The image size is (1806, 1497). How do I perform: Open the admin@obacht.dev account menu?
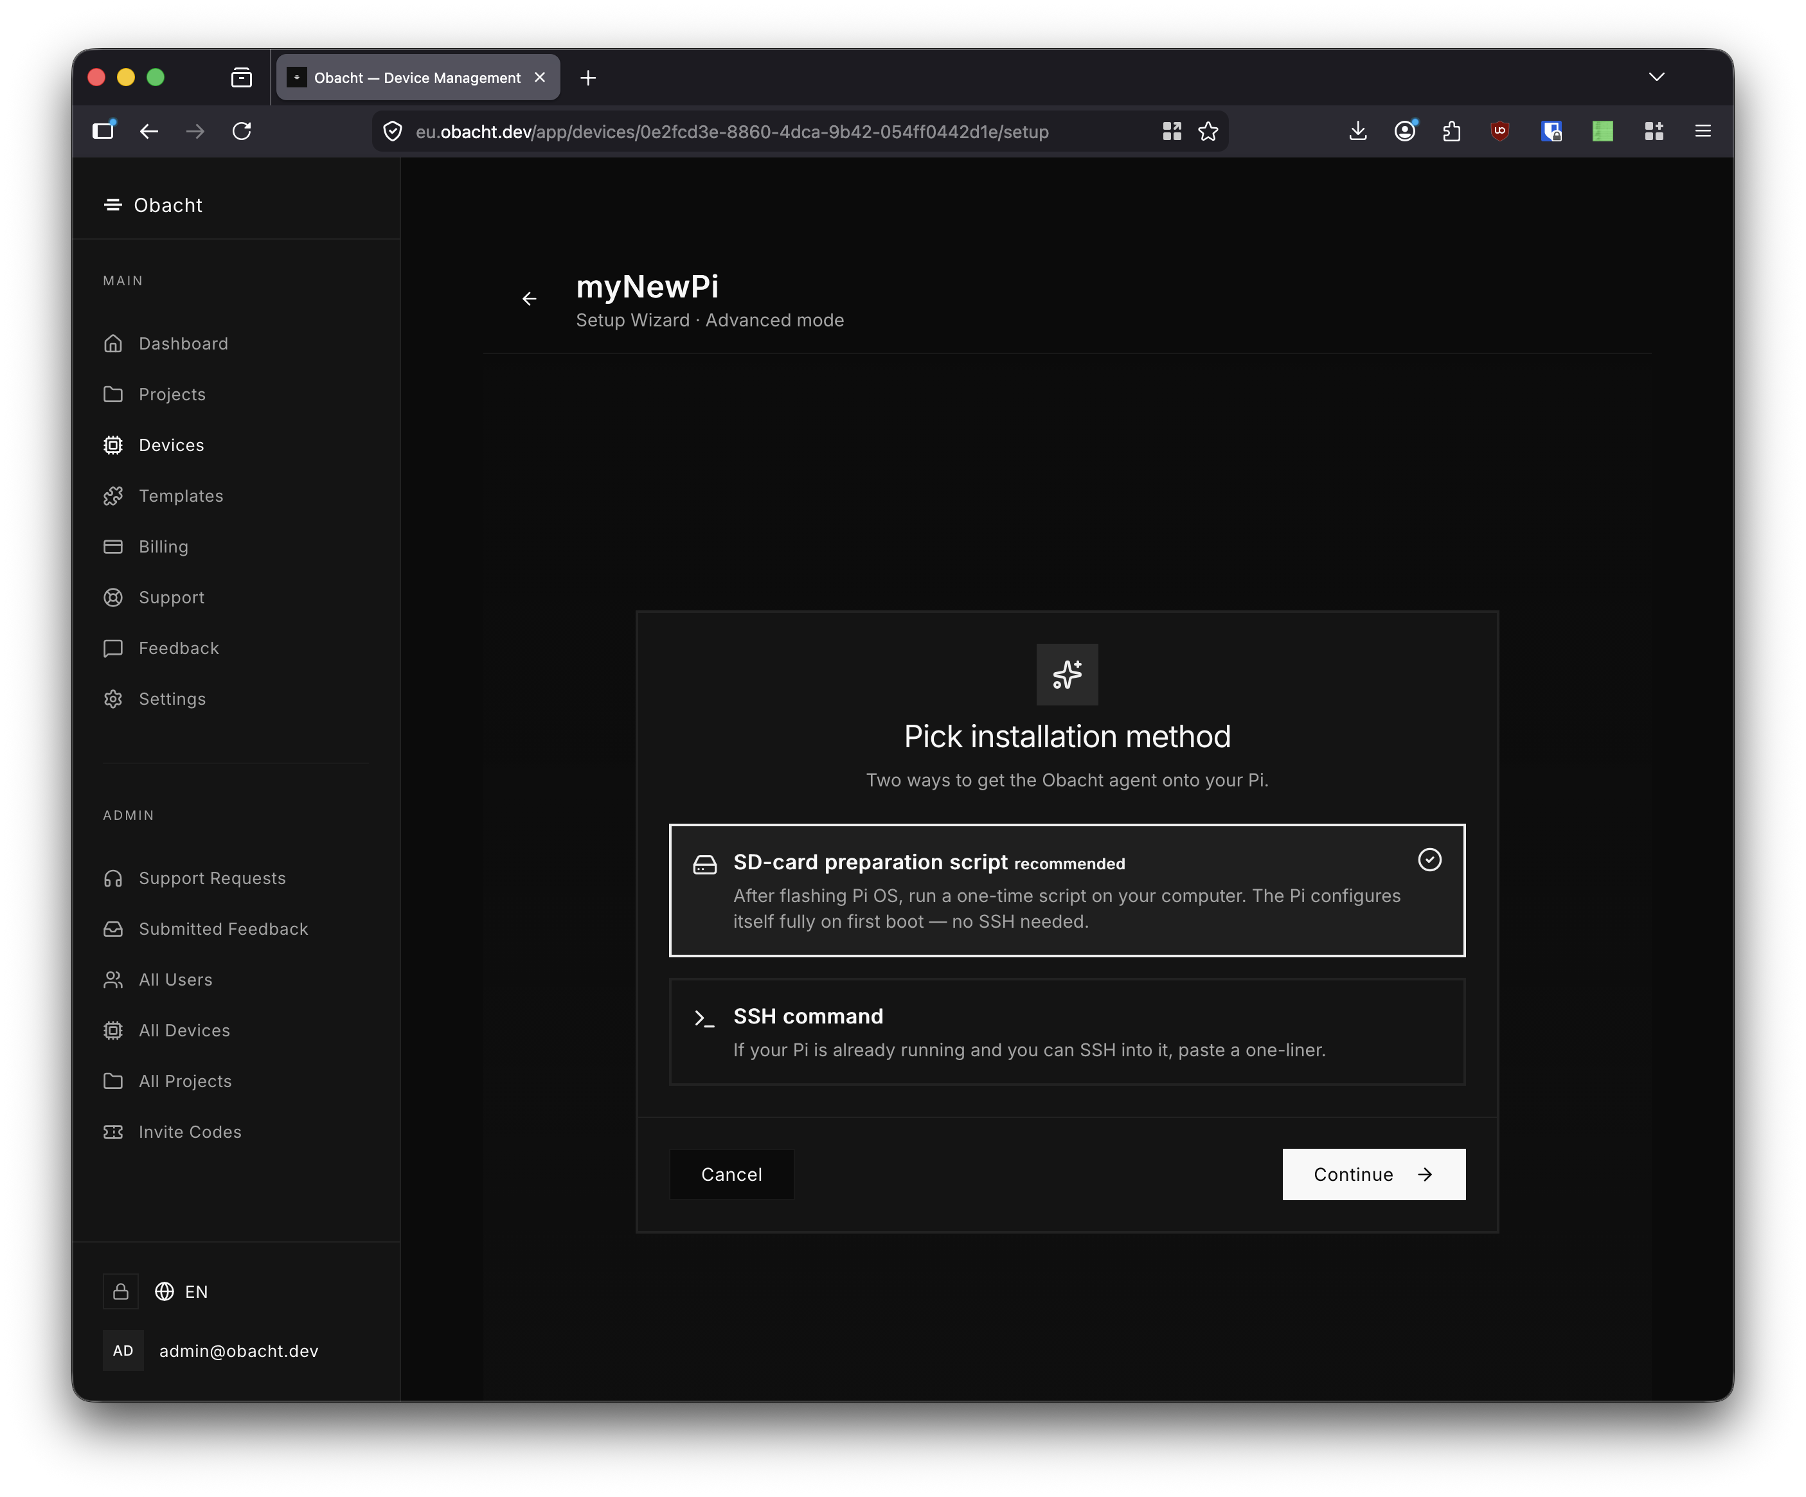click(211, 1351)
